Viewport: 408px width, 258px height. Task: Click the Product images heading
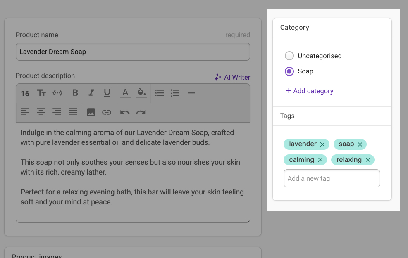pyautogui.click(x=37, y=256)
